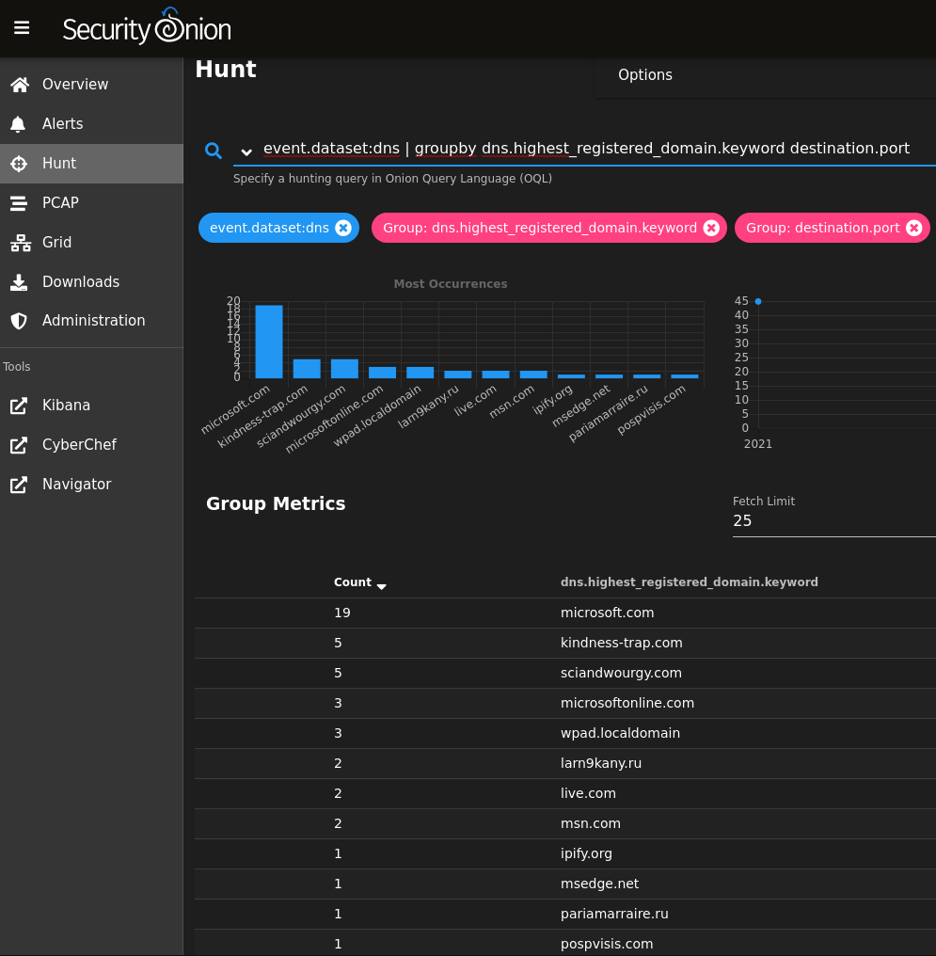Expand the query history dropdown chevron
This screenshot has height=956, width=936.
[246, 151]
